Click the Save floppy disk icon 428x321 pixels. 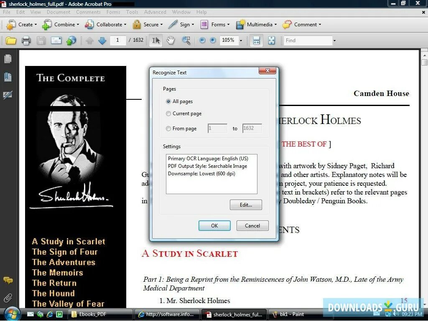click(41, 40)
